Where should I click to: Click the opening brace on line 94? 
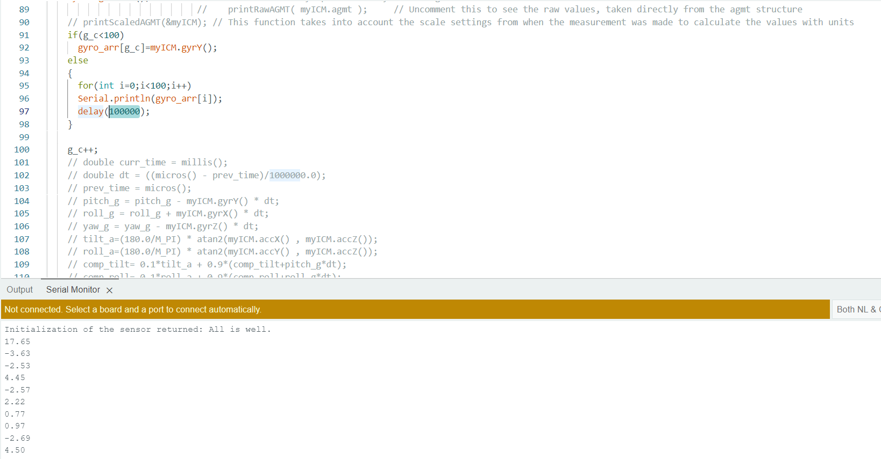pyautogui.click(x=70, y=74)
